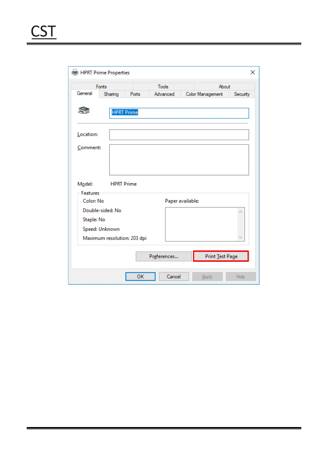Go to the Advanced tab

(164, 94)
